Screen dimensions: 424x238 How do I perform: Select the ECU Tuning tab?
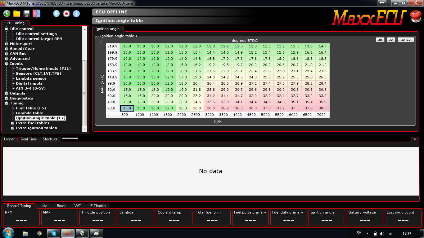coord(14,23)
